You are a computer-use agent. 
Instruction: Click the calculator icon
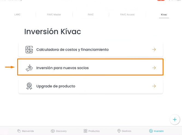(x=29, y=49)
